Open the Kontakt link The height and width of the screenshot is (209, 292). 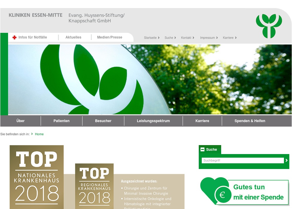(186, 38)
